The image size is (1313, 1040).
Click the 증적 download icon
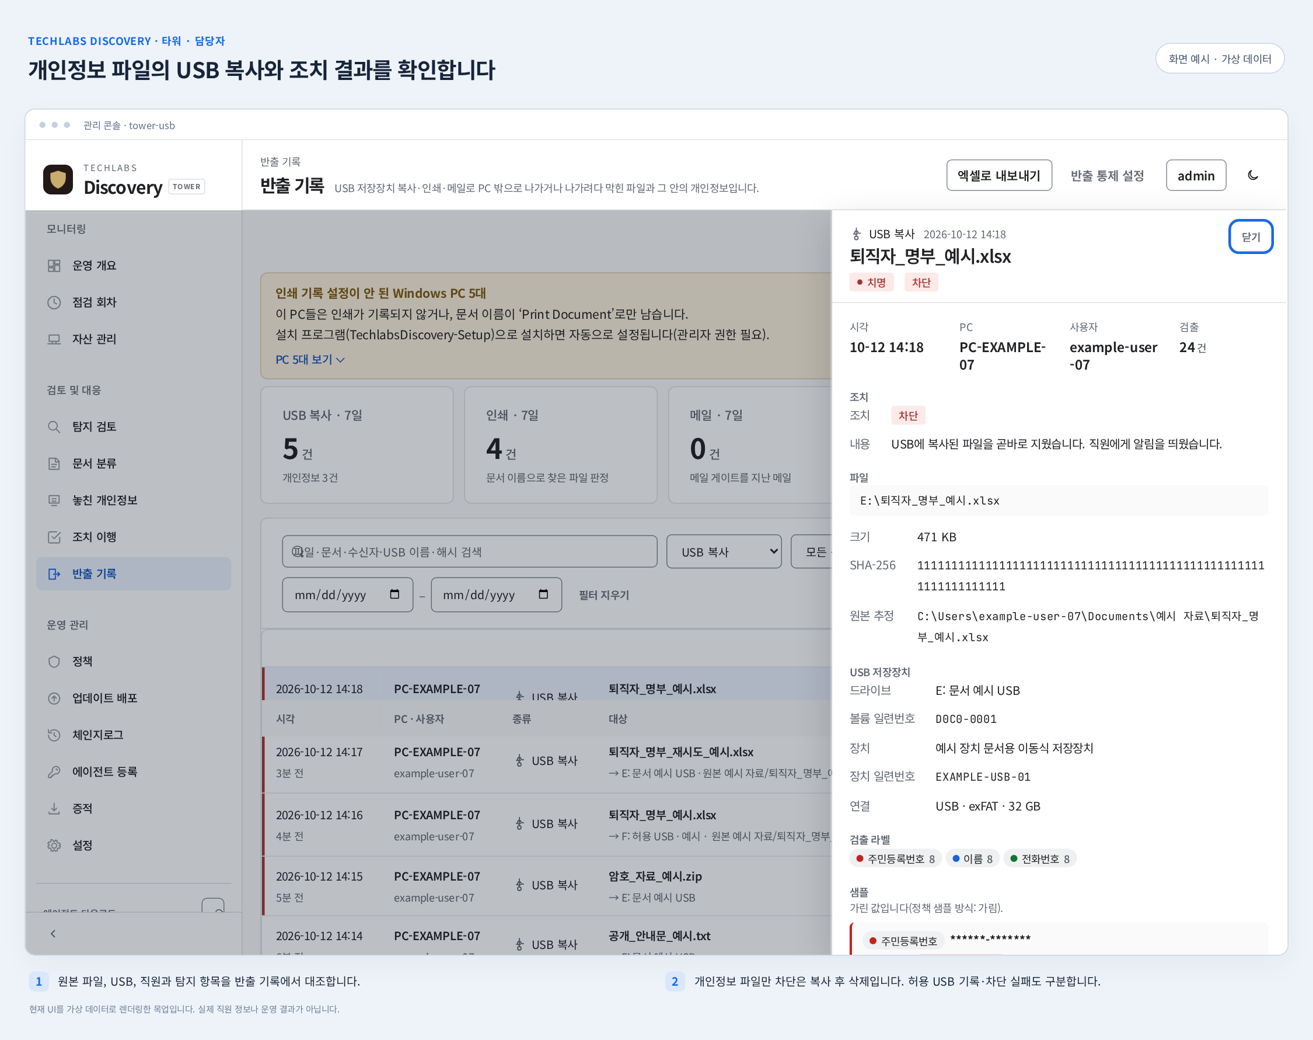click(x=54, y=809)
